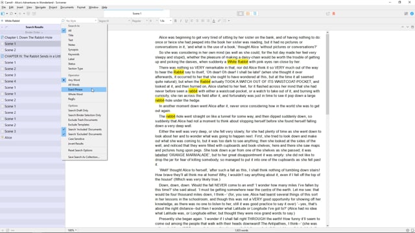
Task: Align text left
Action: (192, 21)
